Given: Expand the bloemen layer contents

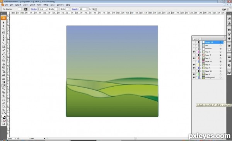Looking at the screenshot, I should 201,49.
